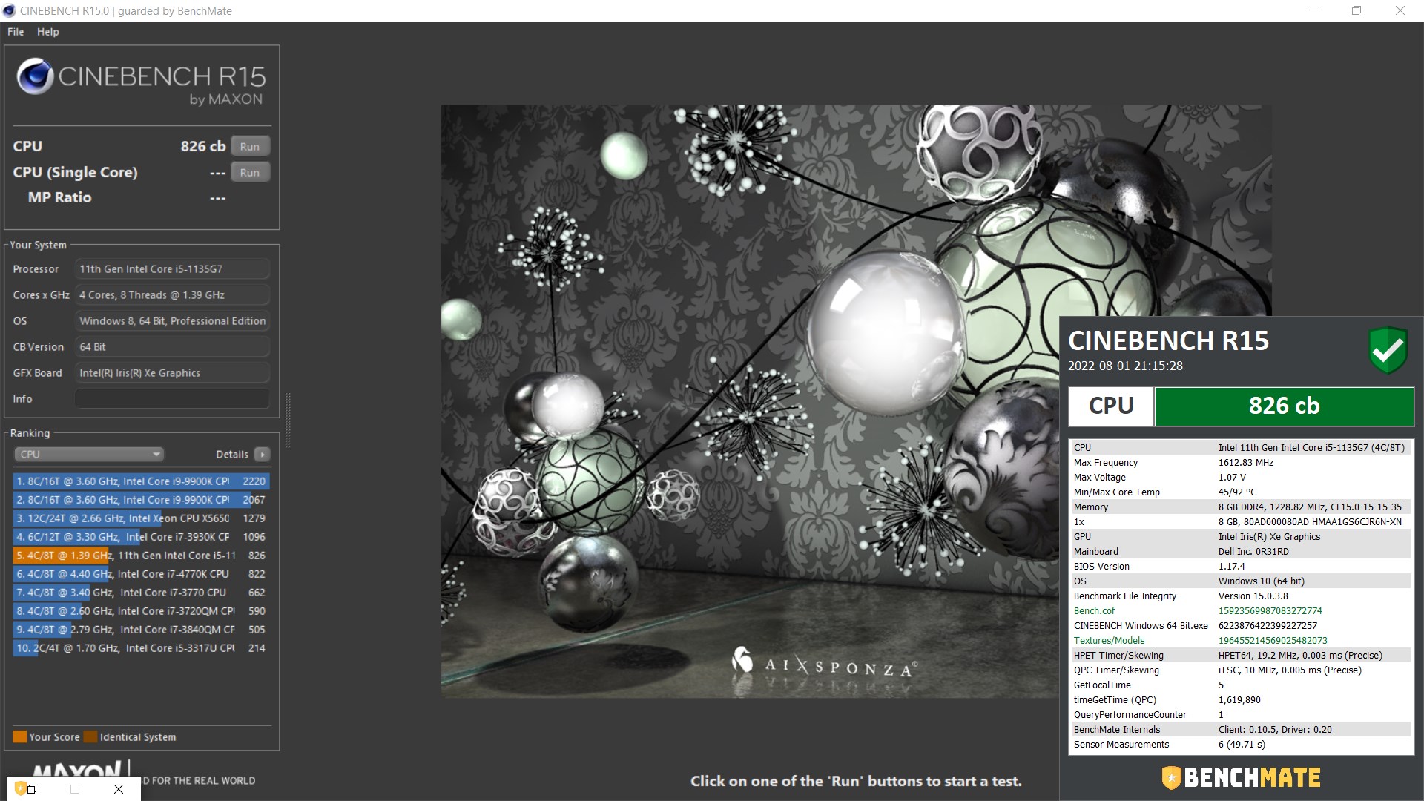Click the BenchMate Internals row
This screenshot has width=1424, height=801.
(x=1240, y=729)
